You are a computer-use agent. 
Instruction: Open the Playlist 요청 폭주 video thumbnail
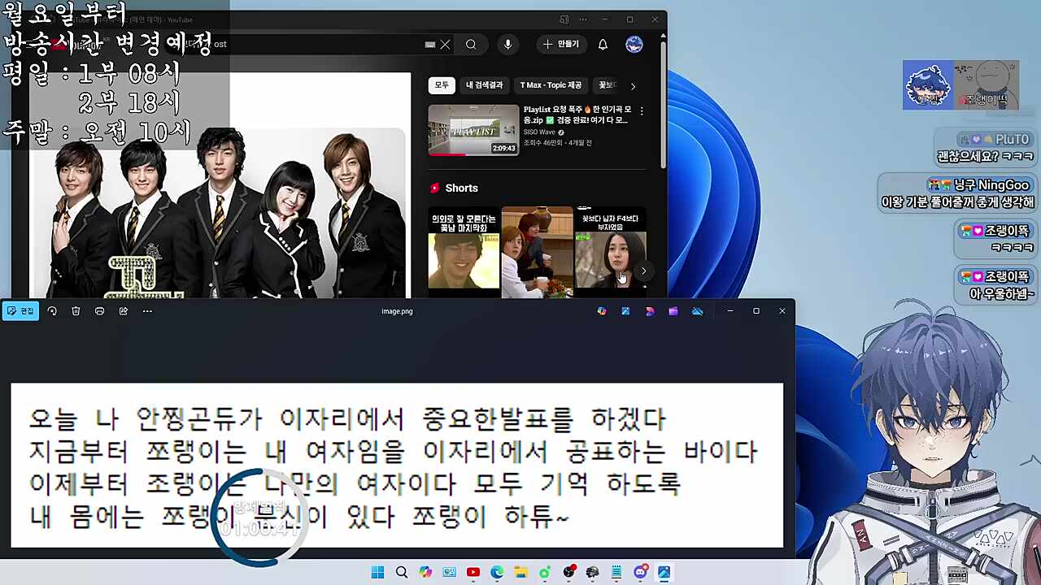(x=473, y=129)
